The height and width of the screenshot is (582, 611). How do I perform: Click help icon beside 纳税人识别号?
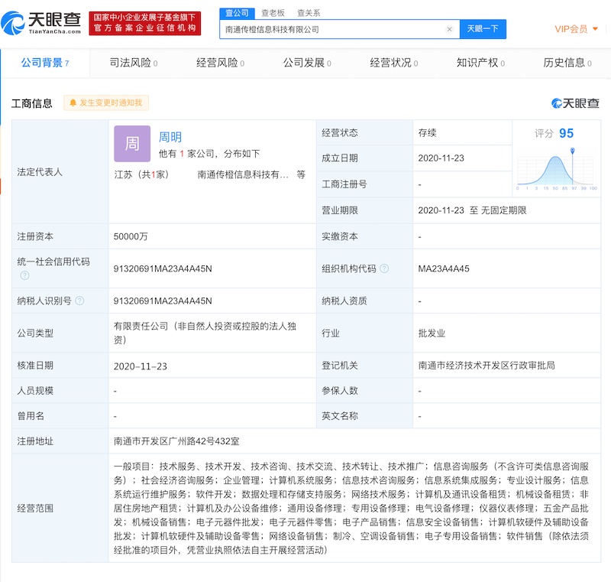point(79,301)
